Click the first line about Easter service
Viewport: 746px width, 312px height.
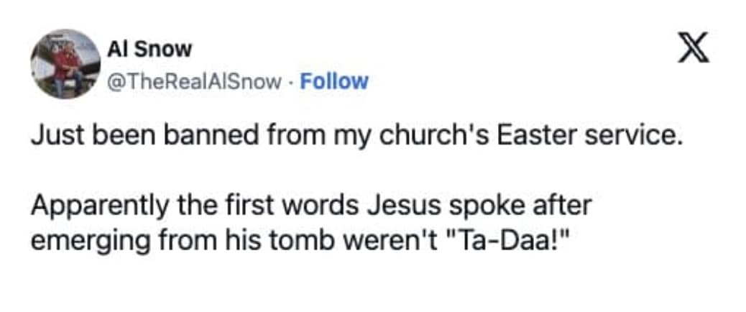click(x=355, y=136)
